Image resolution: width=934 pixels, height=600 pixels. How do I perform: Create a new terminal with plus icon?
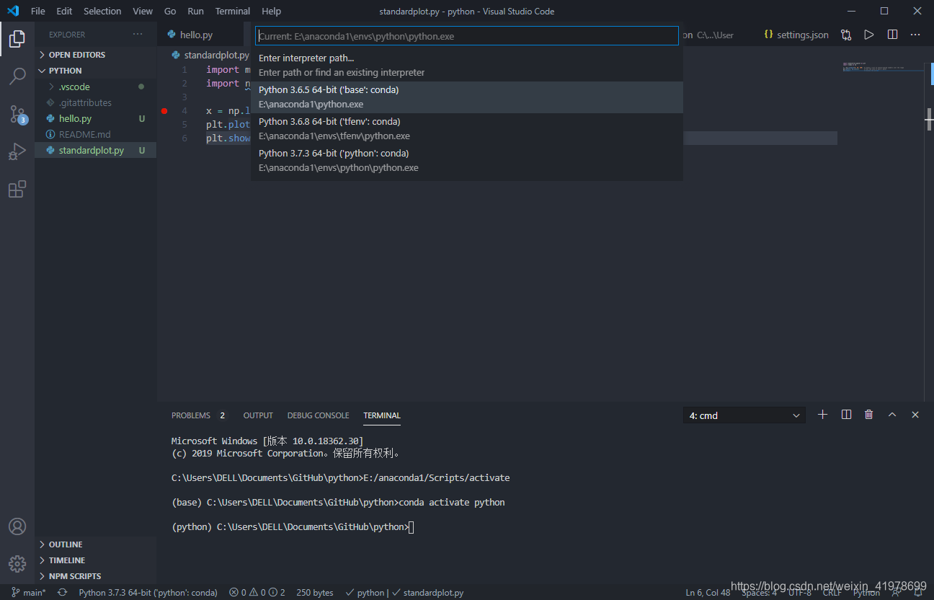pos(823,415)
